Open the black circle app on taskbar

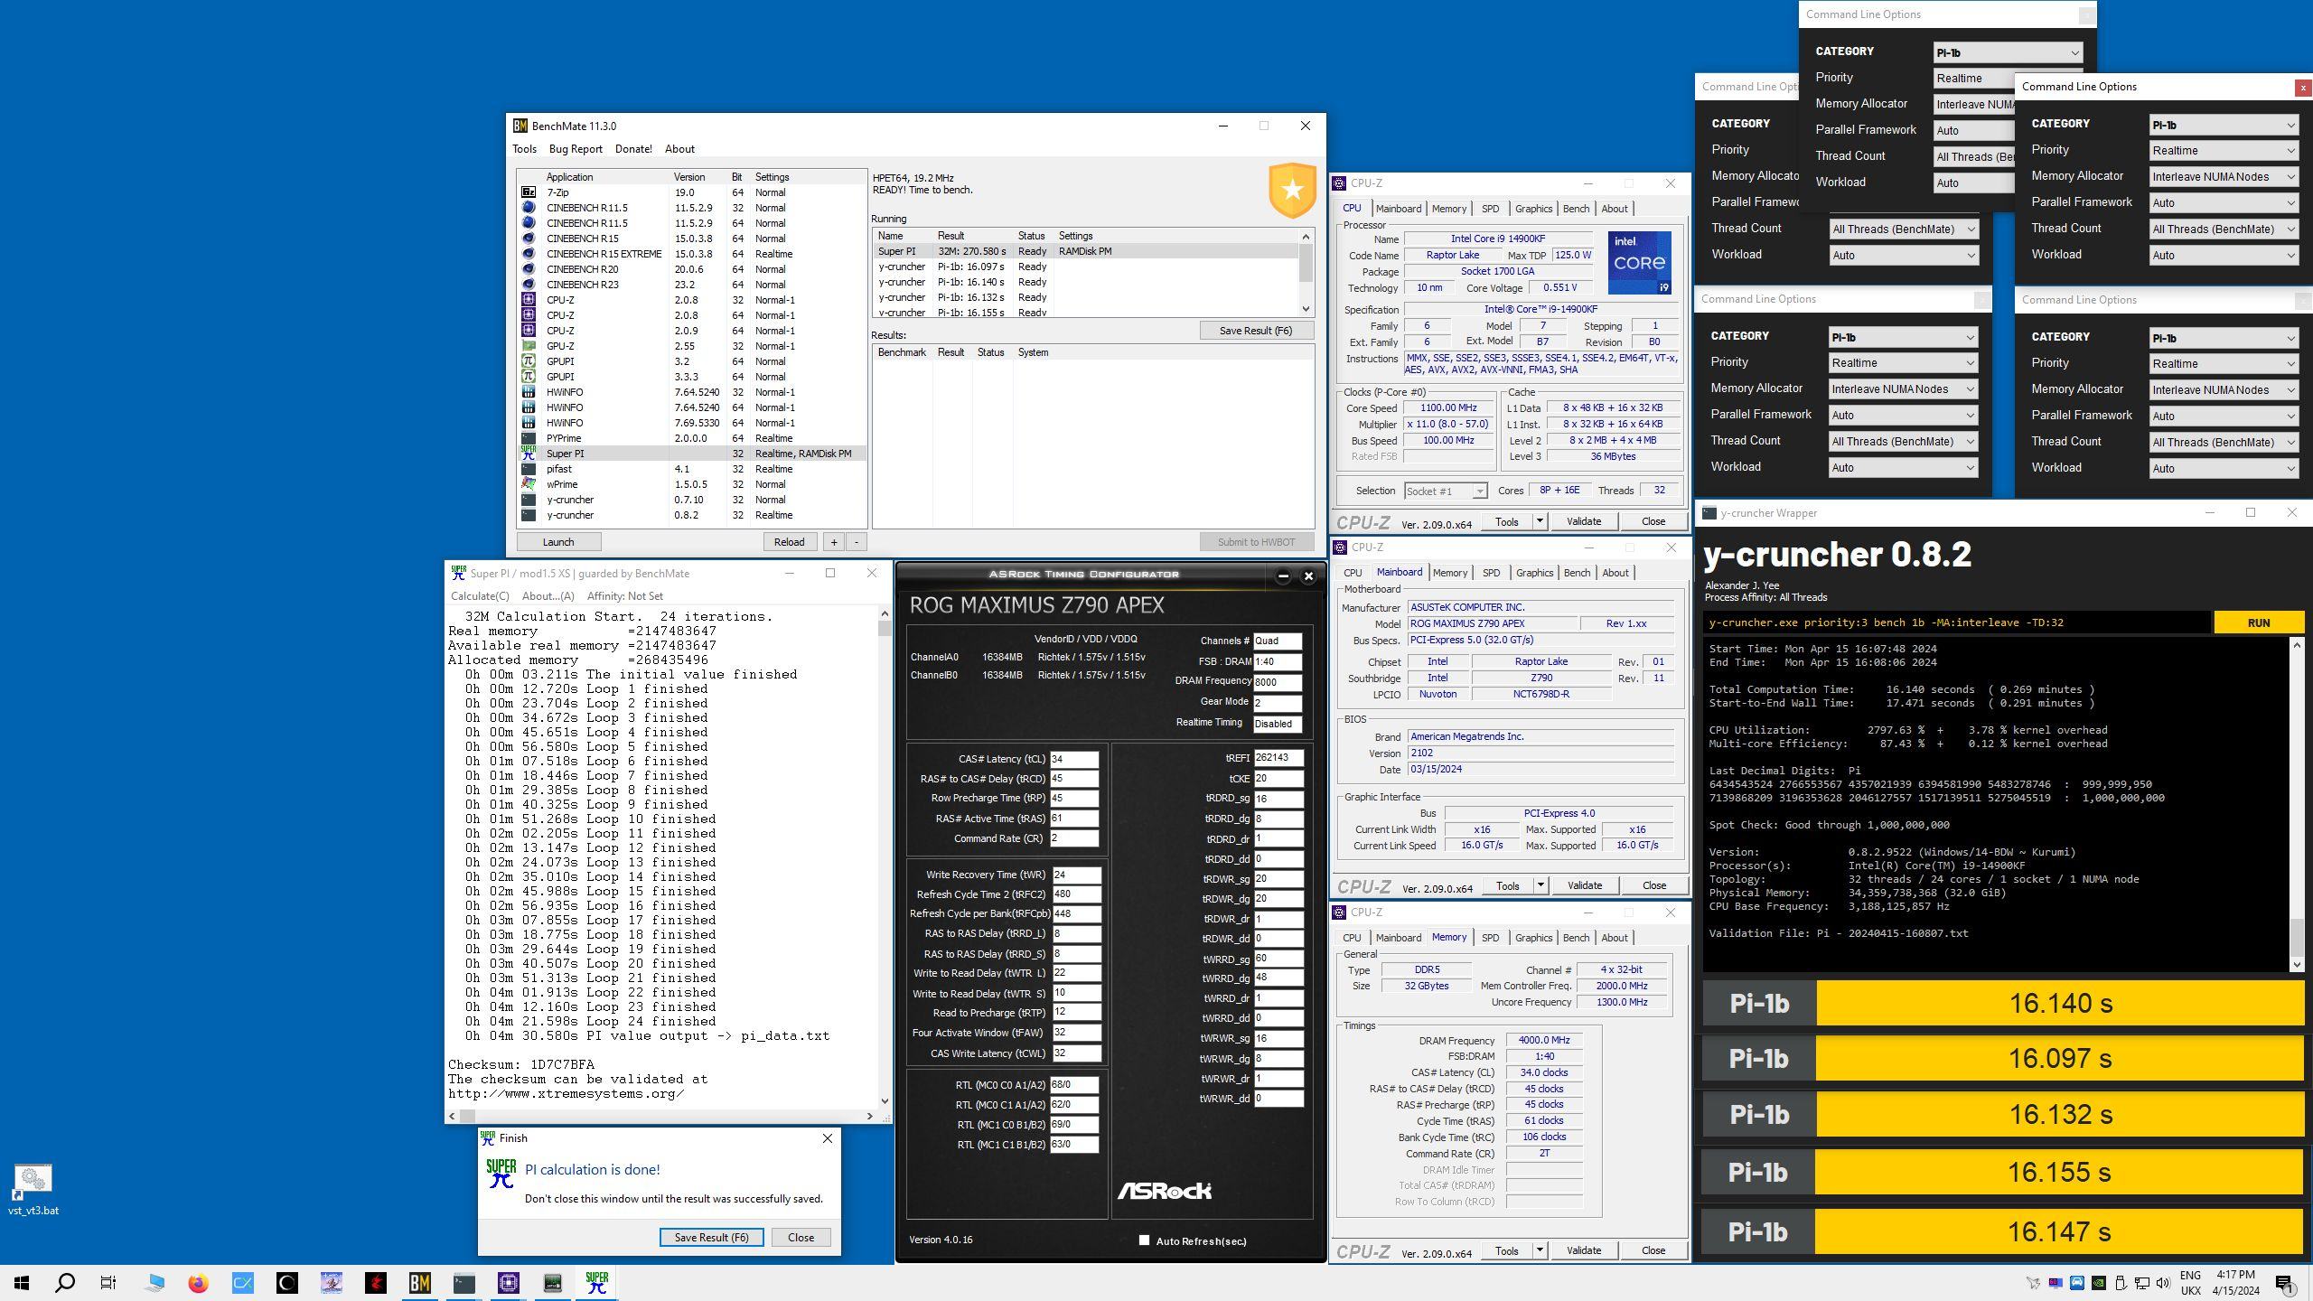pyautogui.click(x=286, y=1283)
